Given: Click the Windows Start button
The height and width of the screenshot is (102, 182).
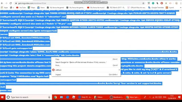Looking at the screenshot, I should pos(3,97).
